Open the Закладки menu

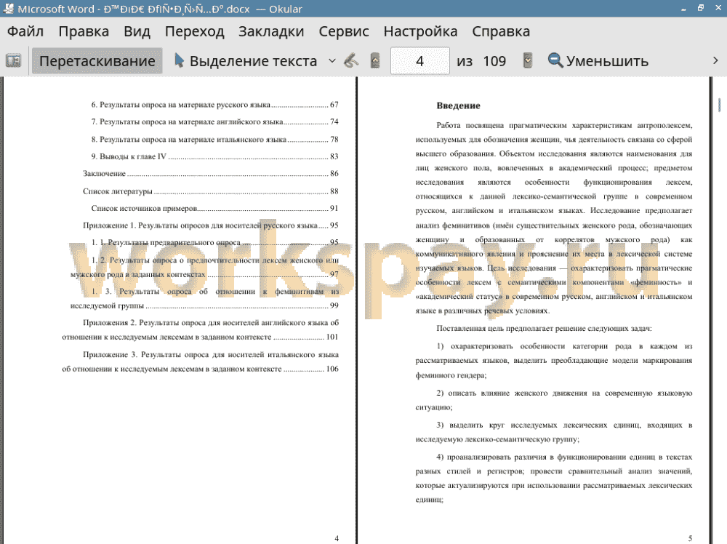pos(271,31)
